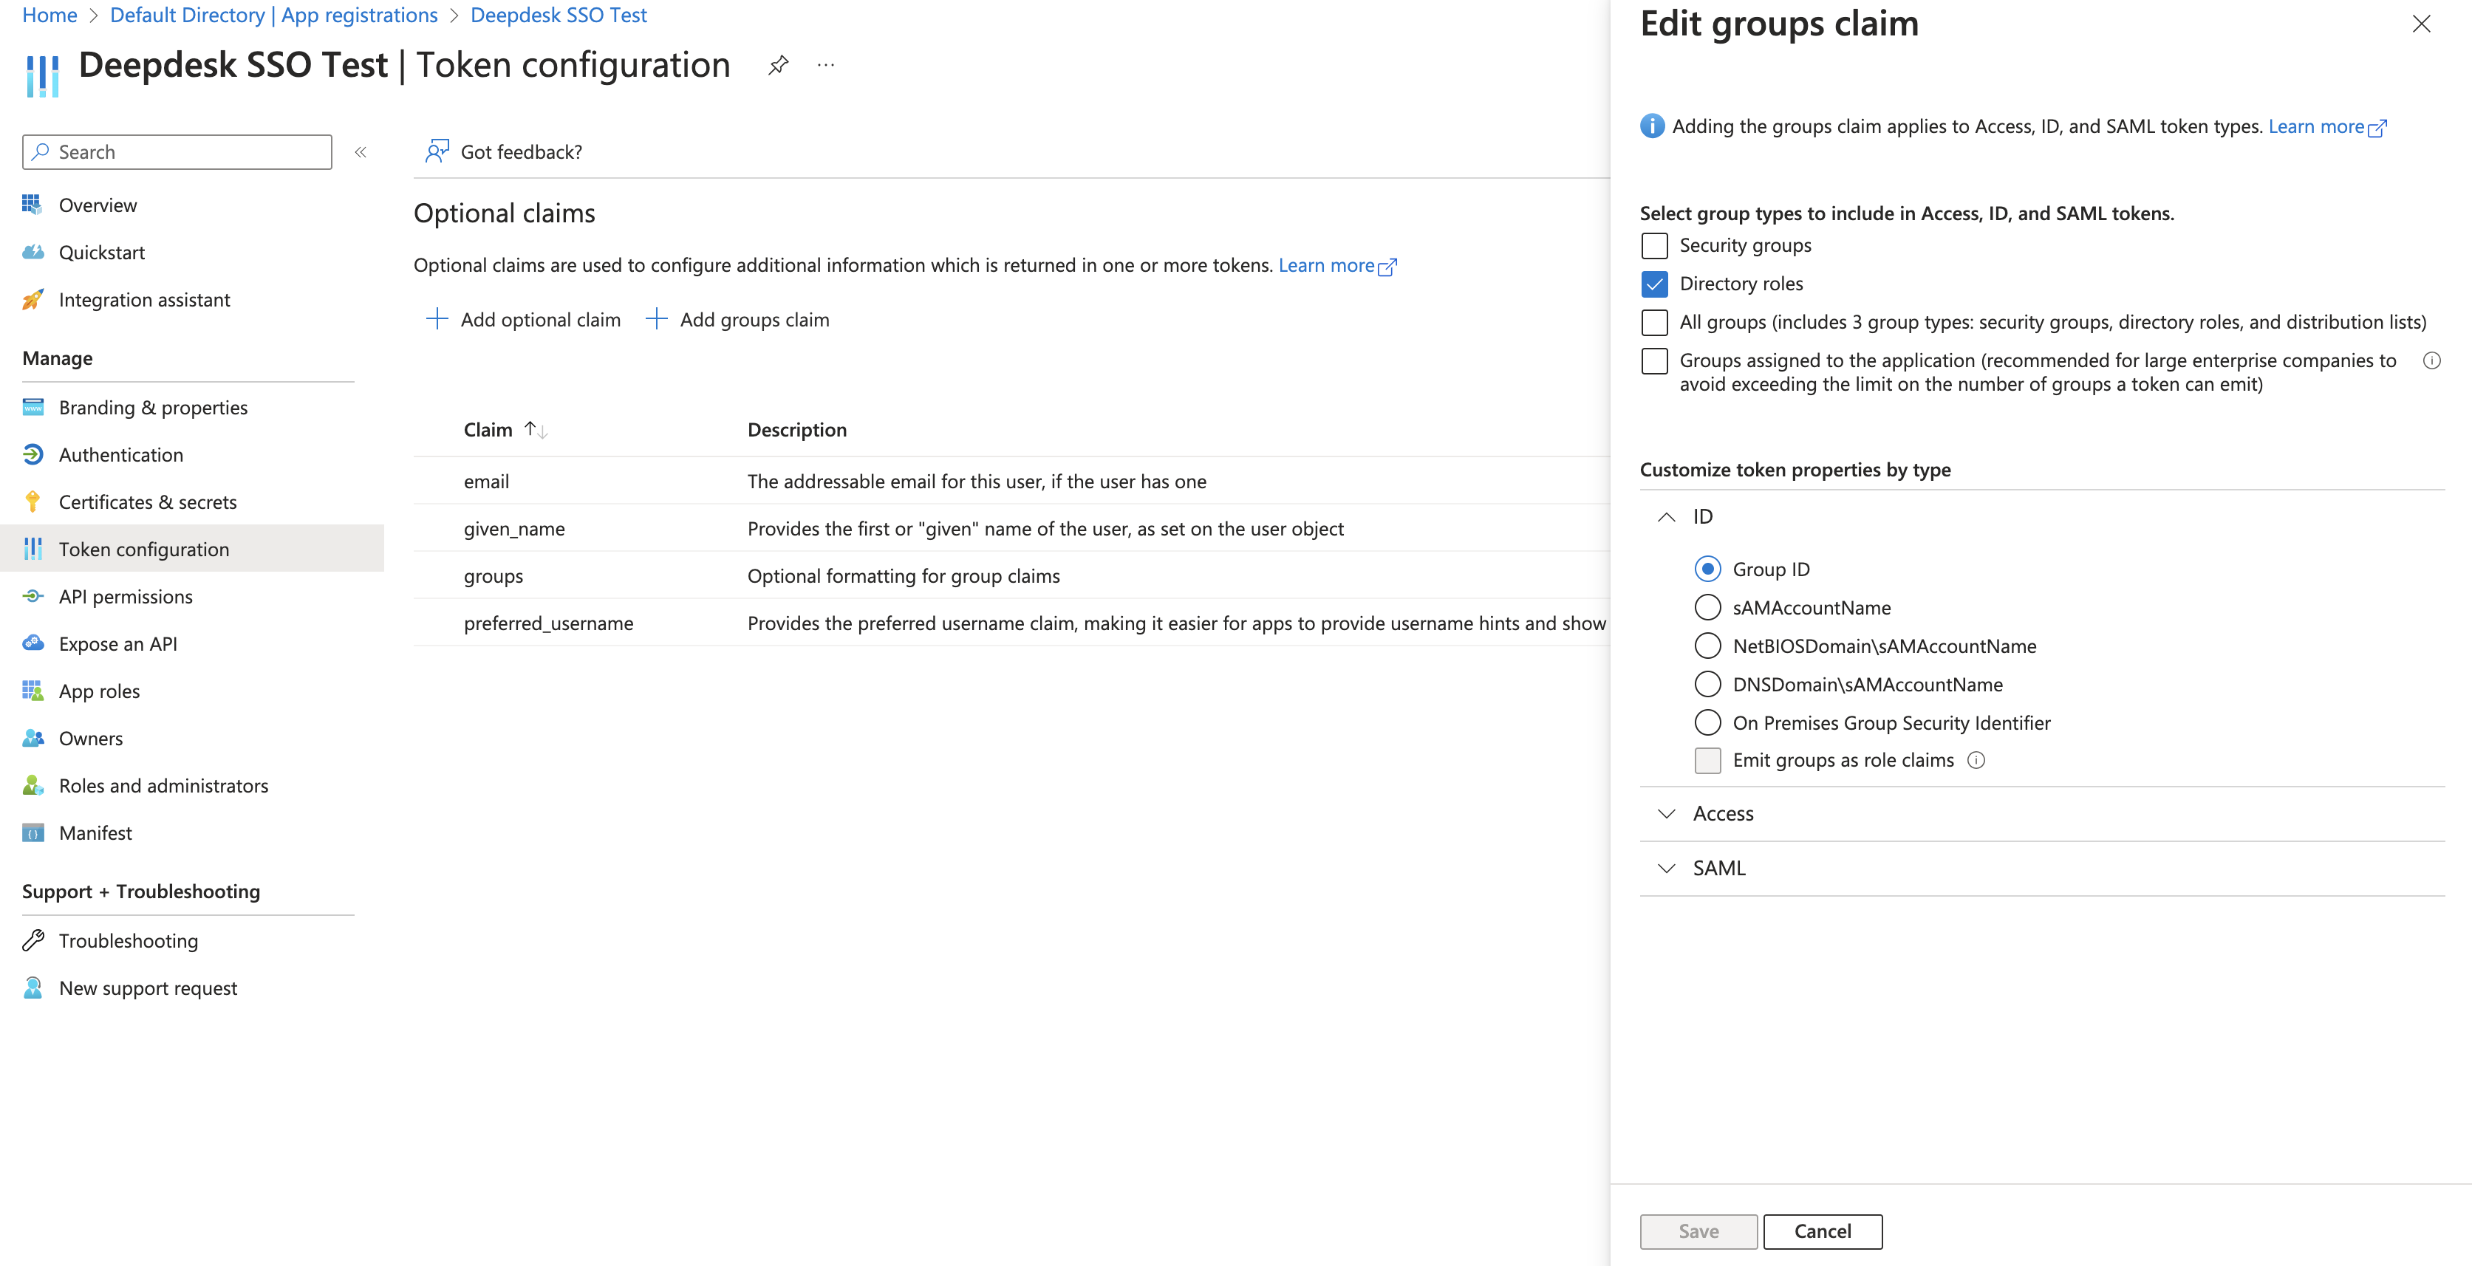The height and width of the screenshot is (1266, 2472).
Task: Select Branding & properties
Action: [151, 407]
